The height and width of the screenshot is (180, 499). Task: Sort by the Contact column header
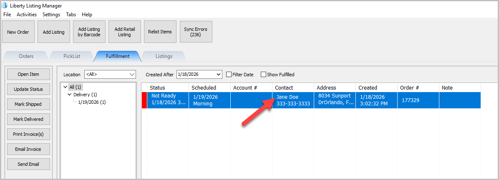(293, 88)
